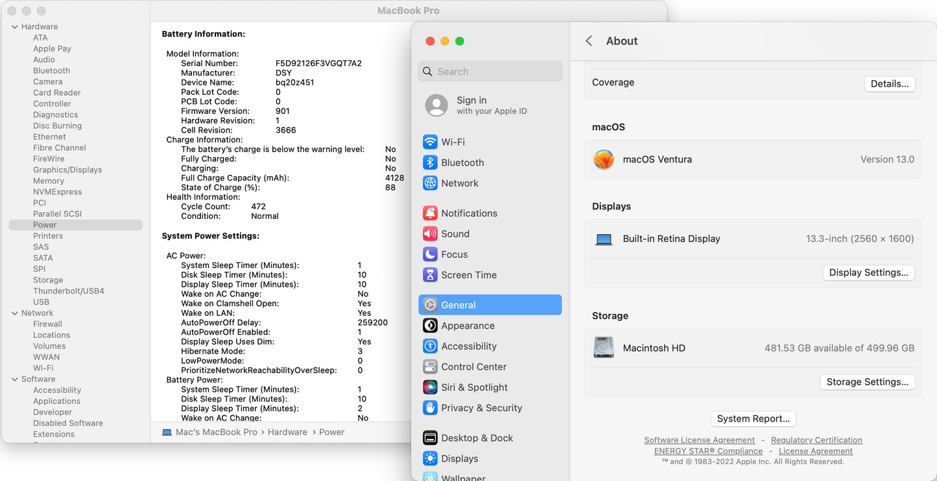937x481 pixels.
Task: Click the Macintosh HD drive icon
Action: coord(604,348)
